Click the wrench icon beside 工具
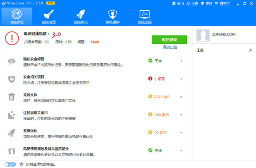 point(251,50)
